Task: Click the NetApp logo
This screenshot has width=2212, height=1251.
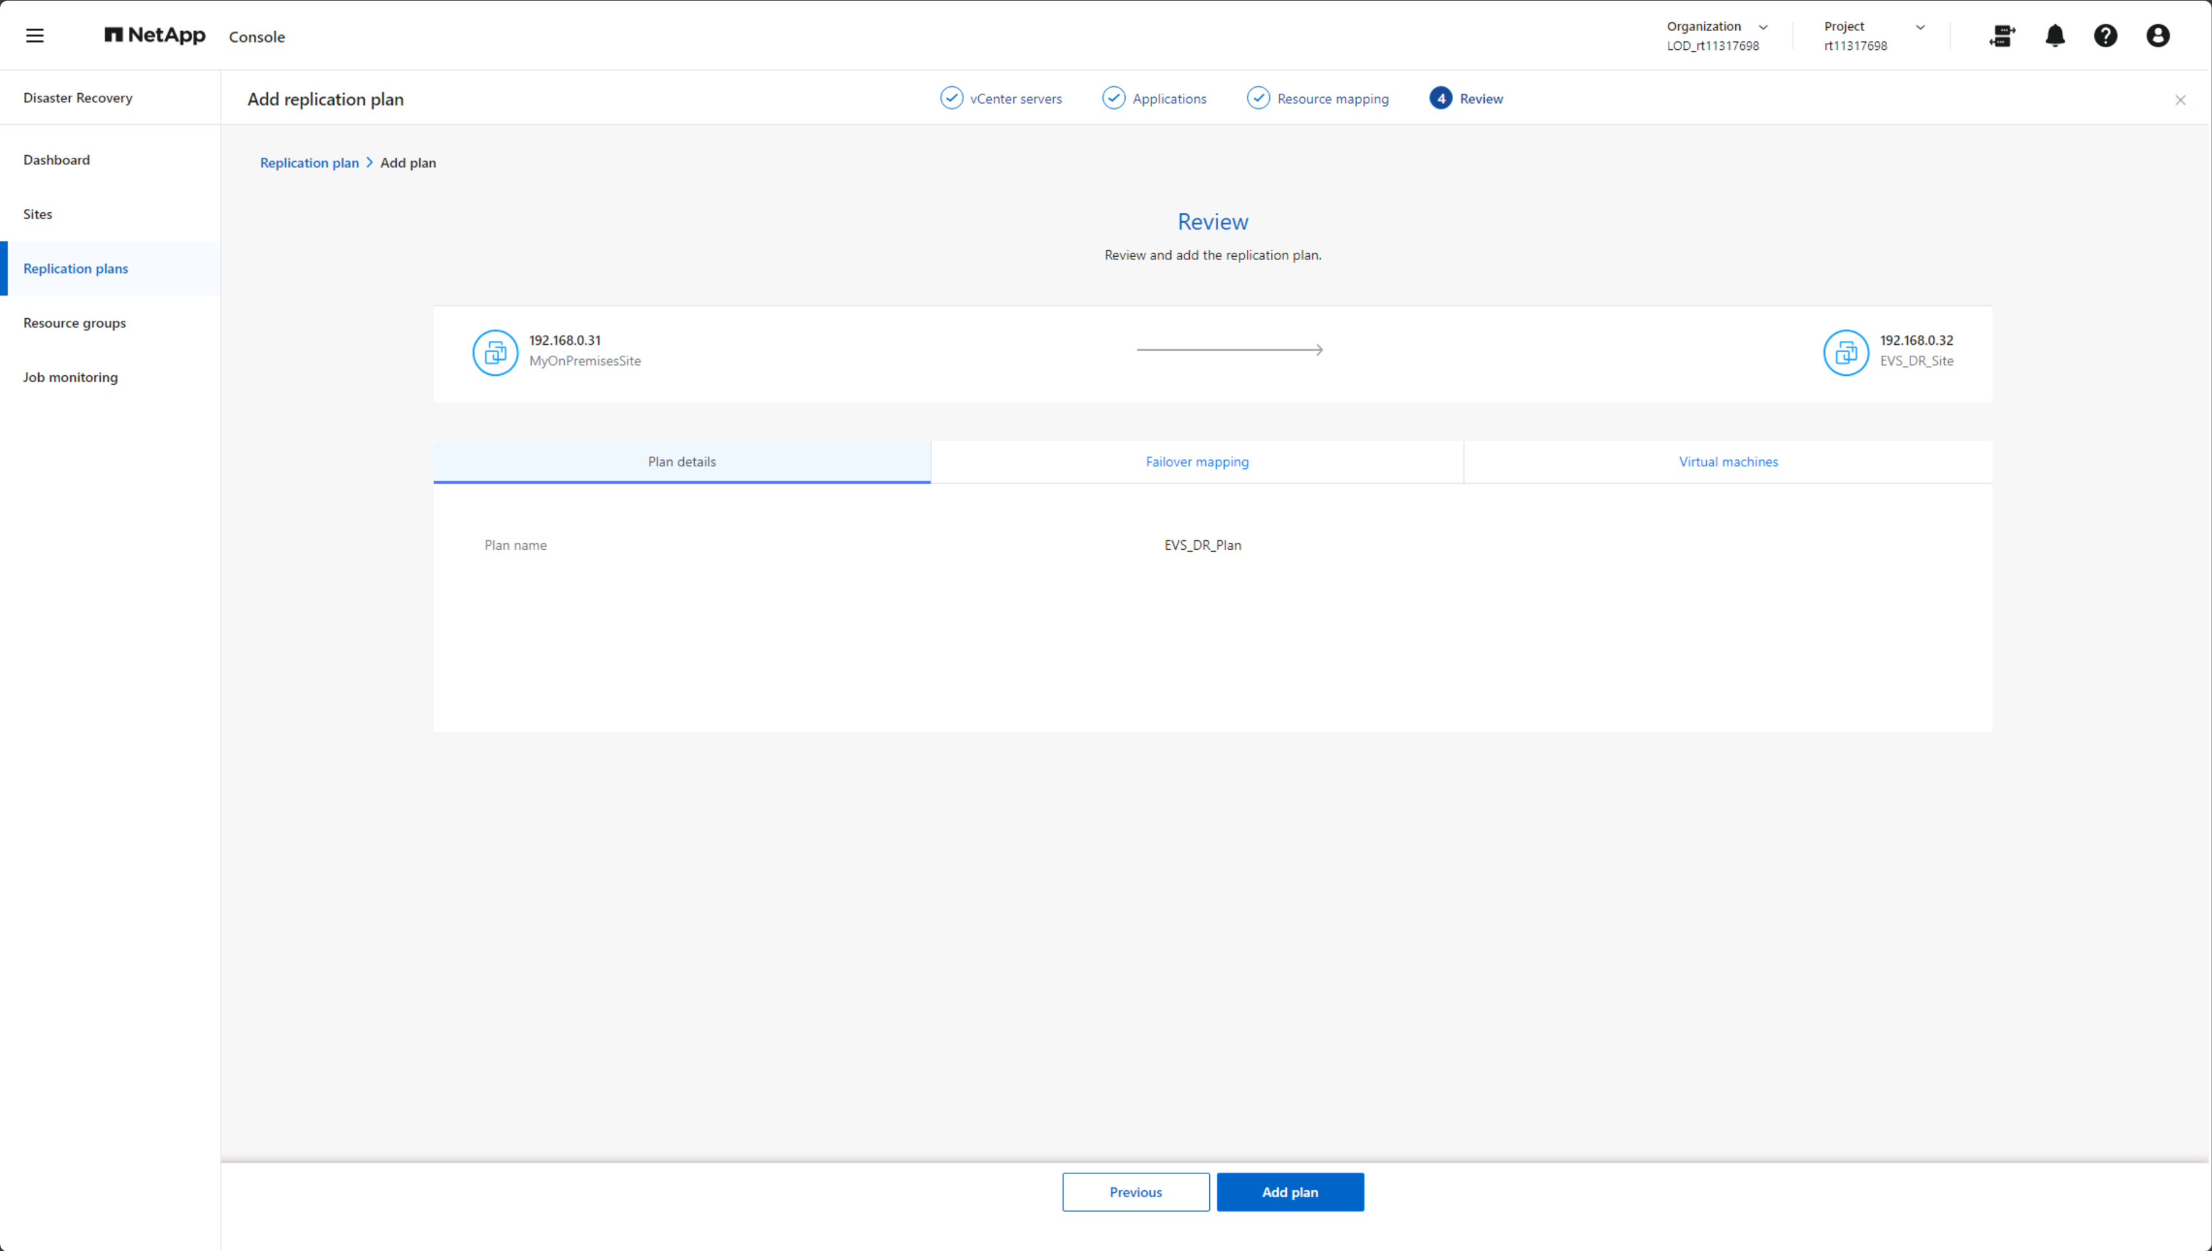Action: tap(155, 35)
